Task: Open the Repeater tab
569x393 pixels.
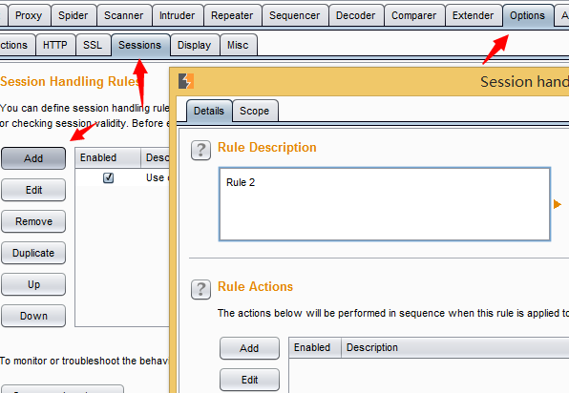Action: (x=232, y=15)
